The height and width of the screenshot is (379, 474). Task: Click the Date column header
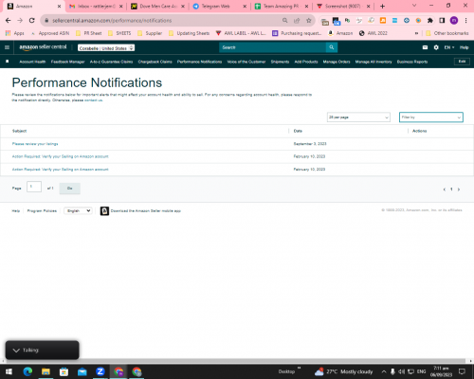(x=298, y=131)
